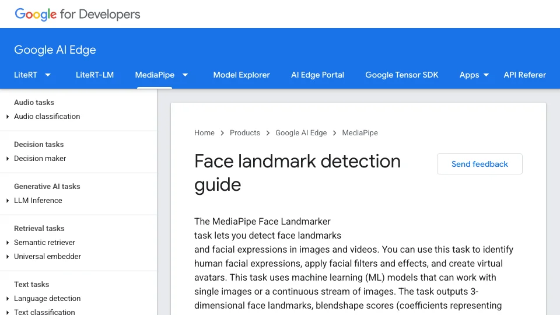Switch to the LiteRT-LM tab
The width and height of the screenshot is (560, 315).
[94, 75]
